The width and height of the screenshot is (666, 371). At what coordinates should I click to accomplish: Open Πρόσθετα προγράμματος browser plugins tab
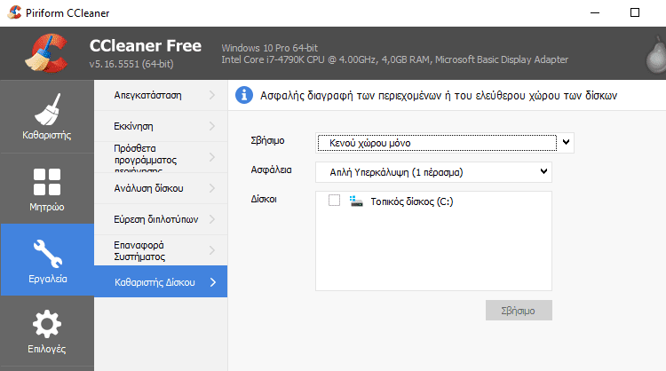point(161,157)
